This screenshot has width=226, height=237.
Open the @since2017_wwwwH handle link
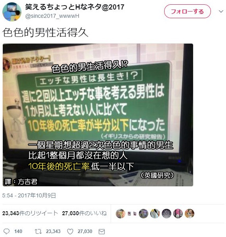pyautogui.click(x=52, y=16)
